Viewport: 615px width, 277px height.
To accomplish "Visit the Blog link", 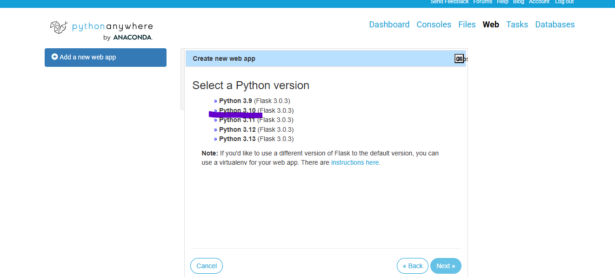I will pos(518,2).
